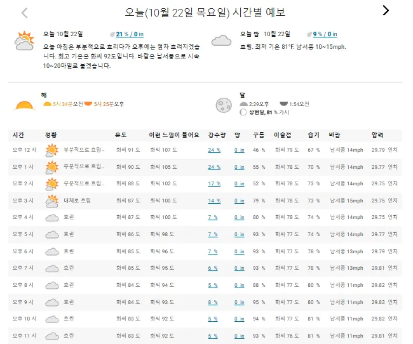
Task: Open the 7 % link in 오후 4 시 row
Action: coord(213,218)
